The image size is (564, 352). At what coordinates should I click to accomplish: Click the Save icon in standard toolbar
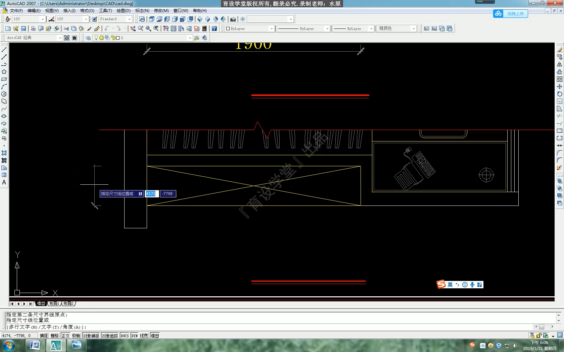[x=23, y=28]
